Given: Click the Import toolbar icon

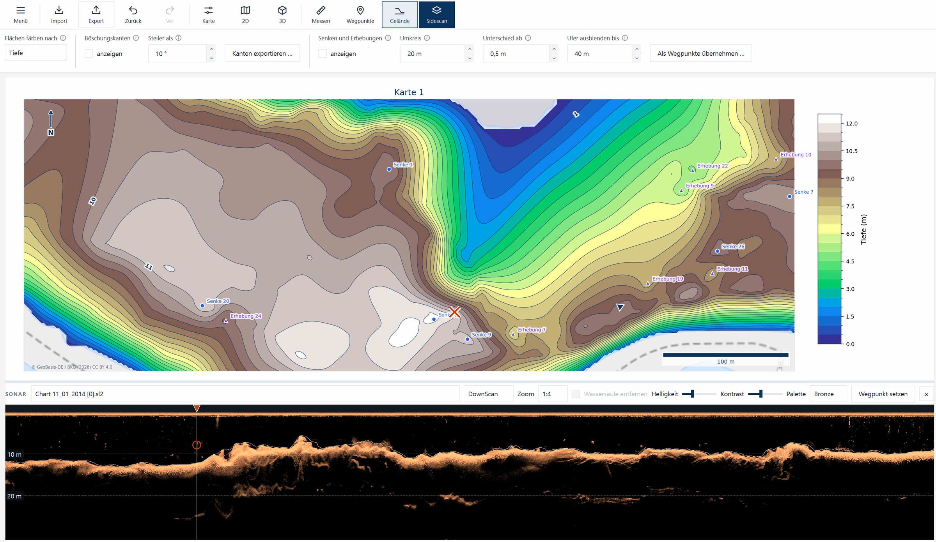Looking at the screenshot, I should pos(59,15).
